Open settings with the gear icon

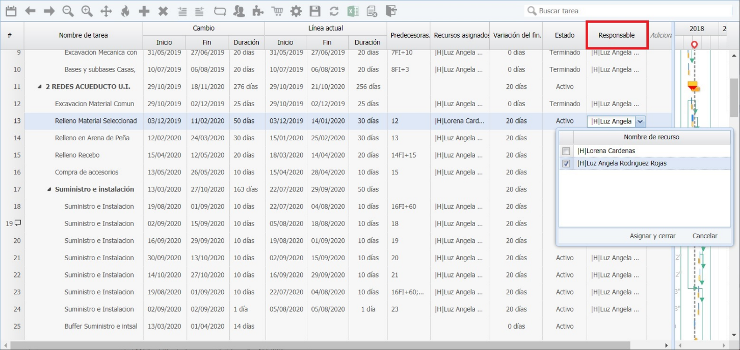click(x=296, y=11)
